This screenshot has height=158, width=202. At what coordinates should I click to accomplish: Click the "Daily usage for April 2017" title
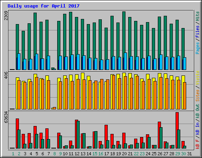tap(43, 6)
